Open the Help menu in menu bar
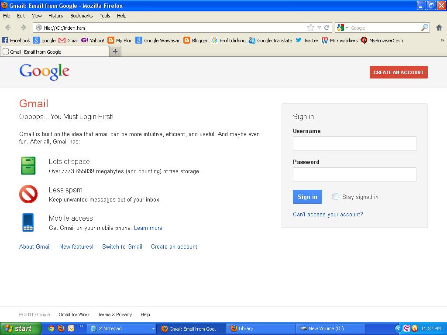 [x=122, y=16]
